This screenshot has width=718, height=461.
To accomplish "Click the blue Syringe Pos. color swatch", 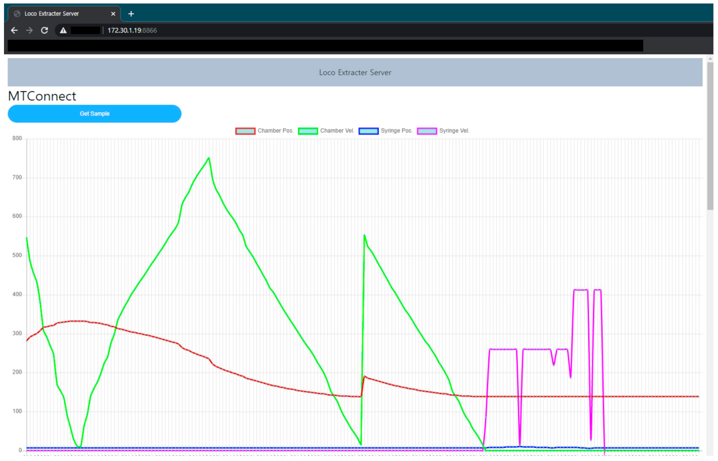I will [369, 131].
